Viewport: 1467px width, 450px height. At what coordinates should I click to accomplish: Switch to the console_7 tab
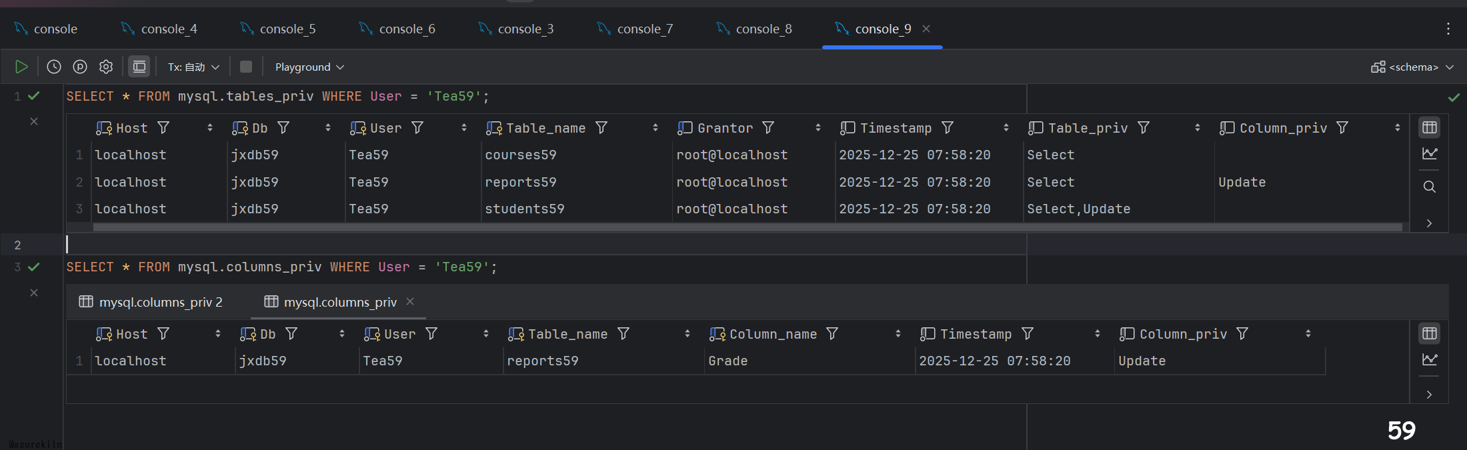[x=636, y=29]
